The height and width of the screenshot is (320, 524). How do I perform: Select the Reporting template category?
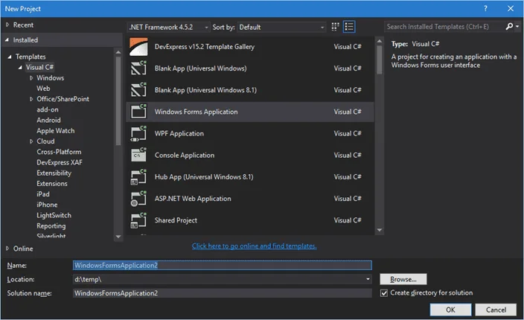[x=51, y=225]
